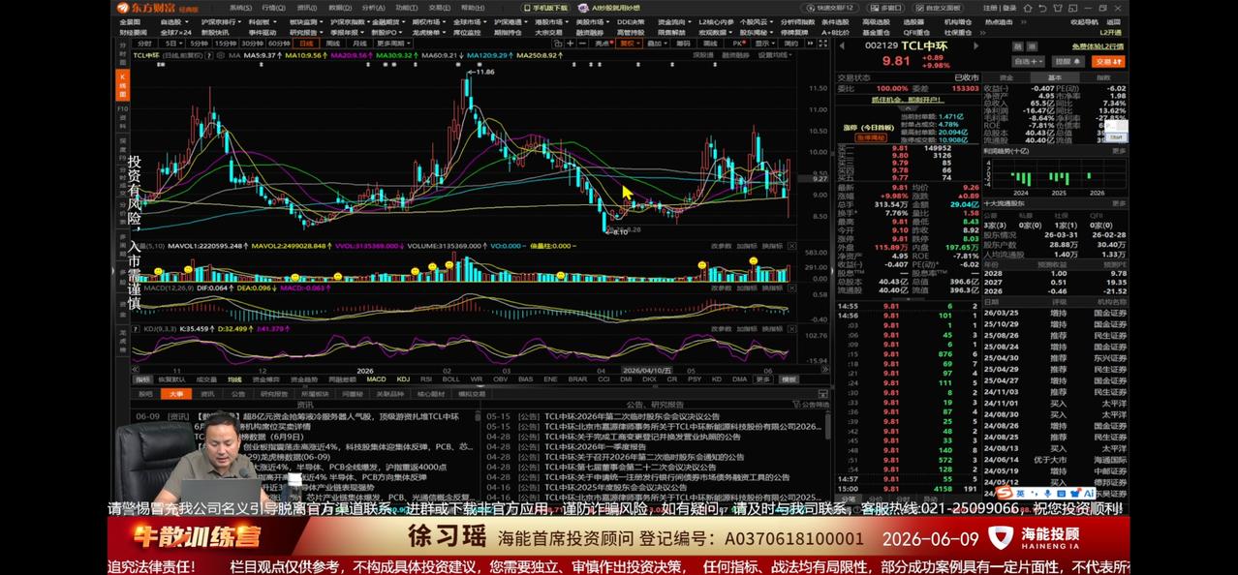Viewport: 1238px width, 575px height.
Task: Click the Sogou input method S icon
Action: (x=1003, y=493)
